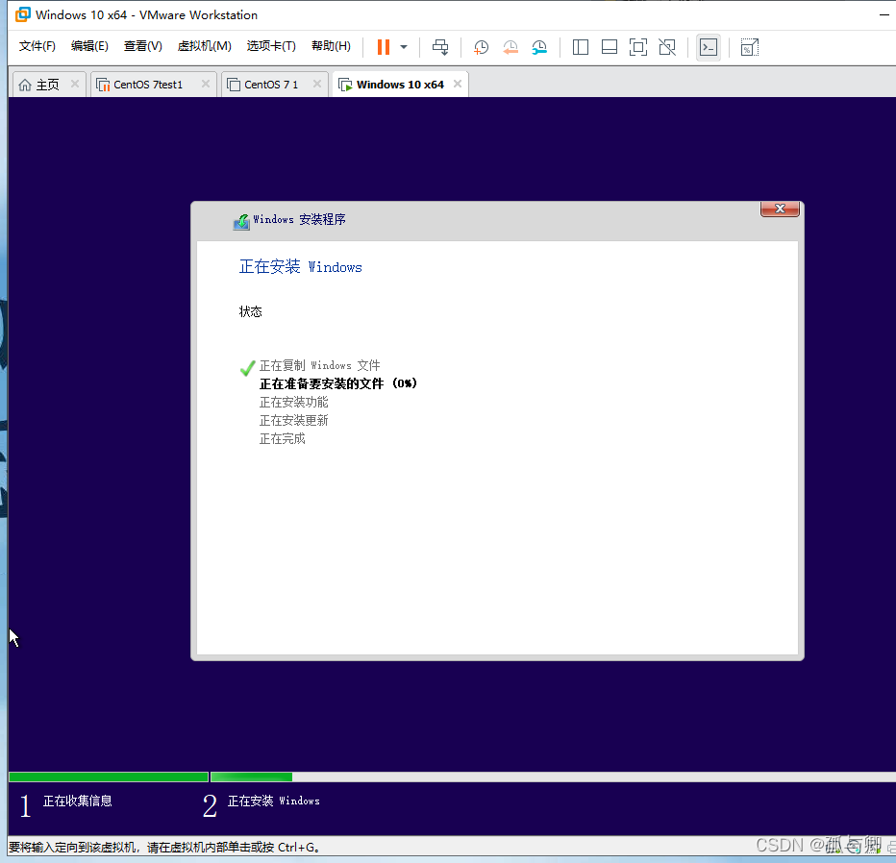This screenshot has height=863, width=896.
Task: Click the stretch guest display icon
Action: click(749, 47)
